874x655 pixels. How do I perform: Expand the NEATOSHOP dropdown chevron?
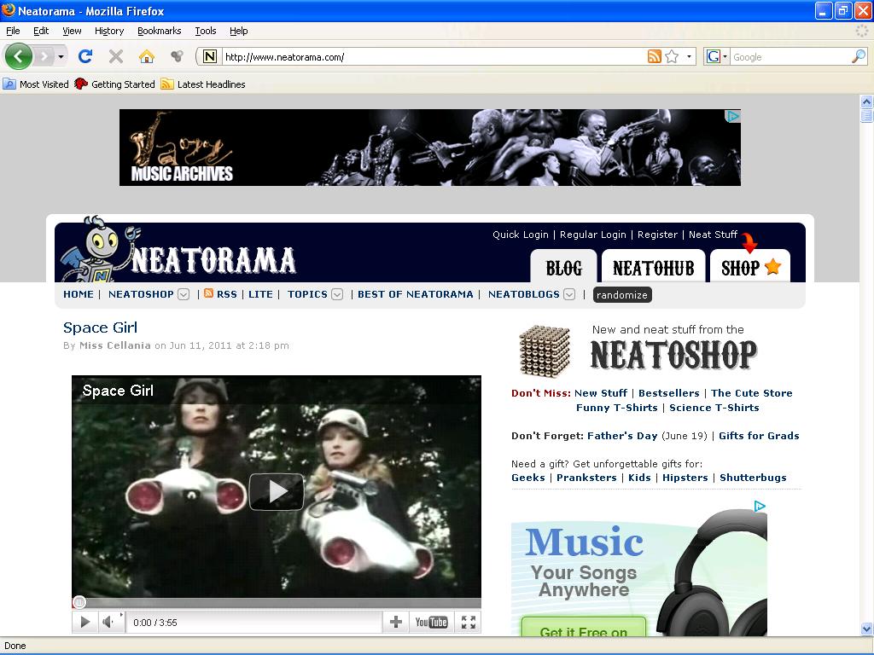[x=184, y=294]
